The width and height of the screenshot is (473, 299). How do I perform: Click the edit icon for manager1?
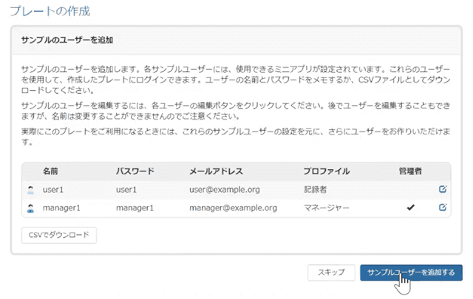[443, 207]
